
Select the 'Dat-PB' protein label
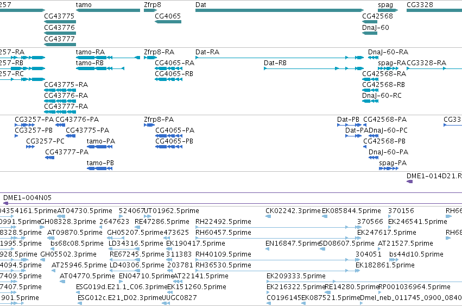348,120
